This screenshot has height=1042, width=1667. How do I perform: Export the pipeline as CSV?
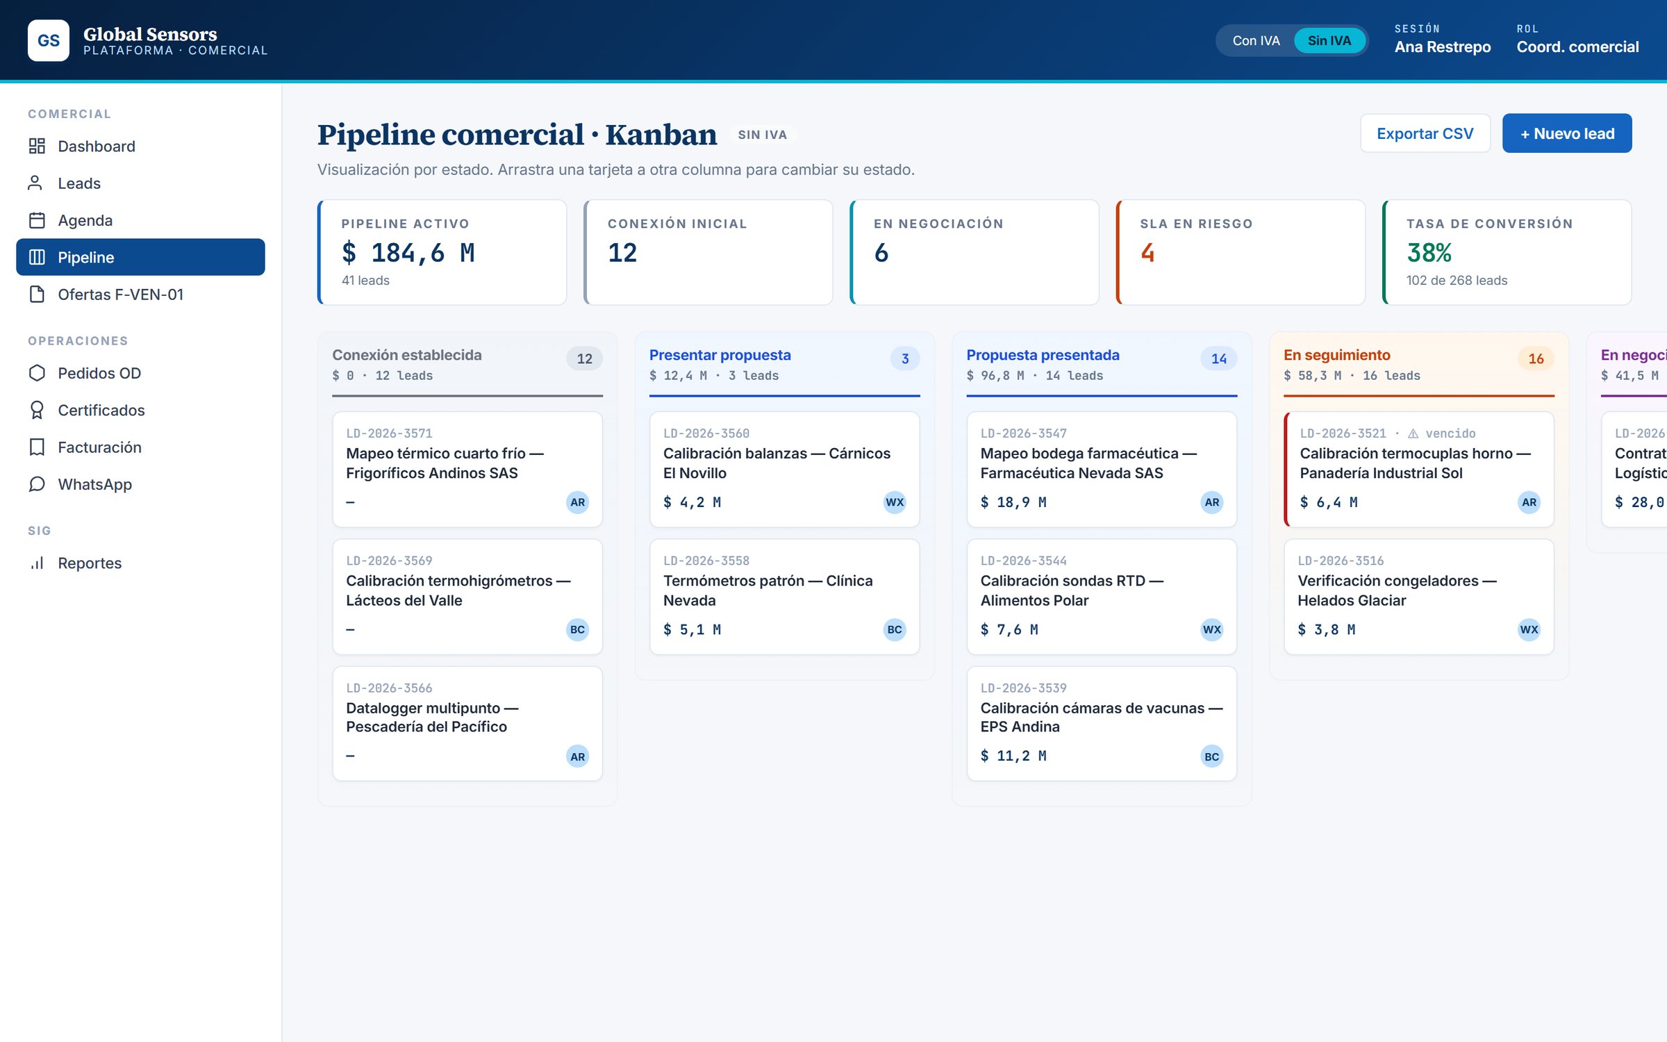click(x=1425, y=133)
